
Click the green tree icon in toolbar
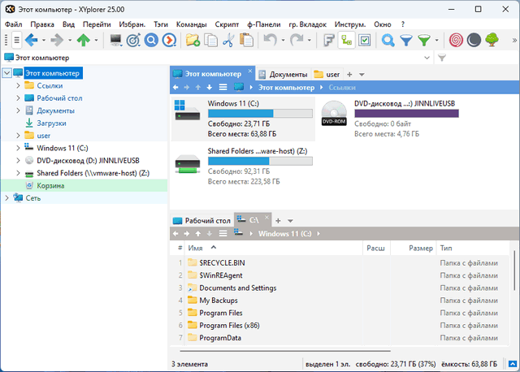coord(492,40)
